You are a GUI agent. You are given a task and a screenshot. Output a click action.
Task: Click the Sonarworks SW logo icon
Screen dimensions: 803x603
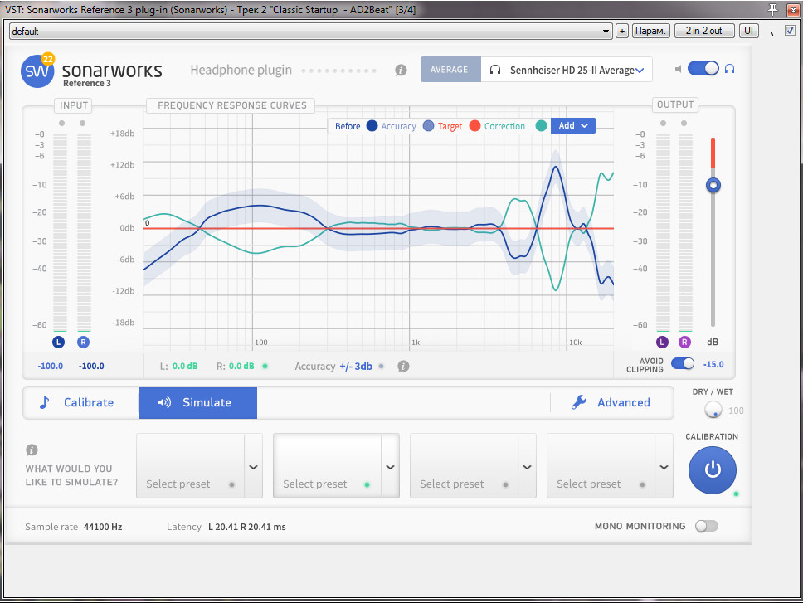pyautogui.click(x=37, y=71)
